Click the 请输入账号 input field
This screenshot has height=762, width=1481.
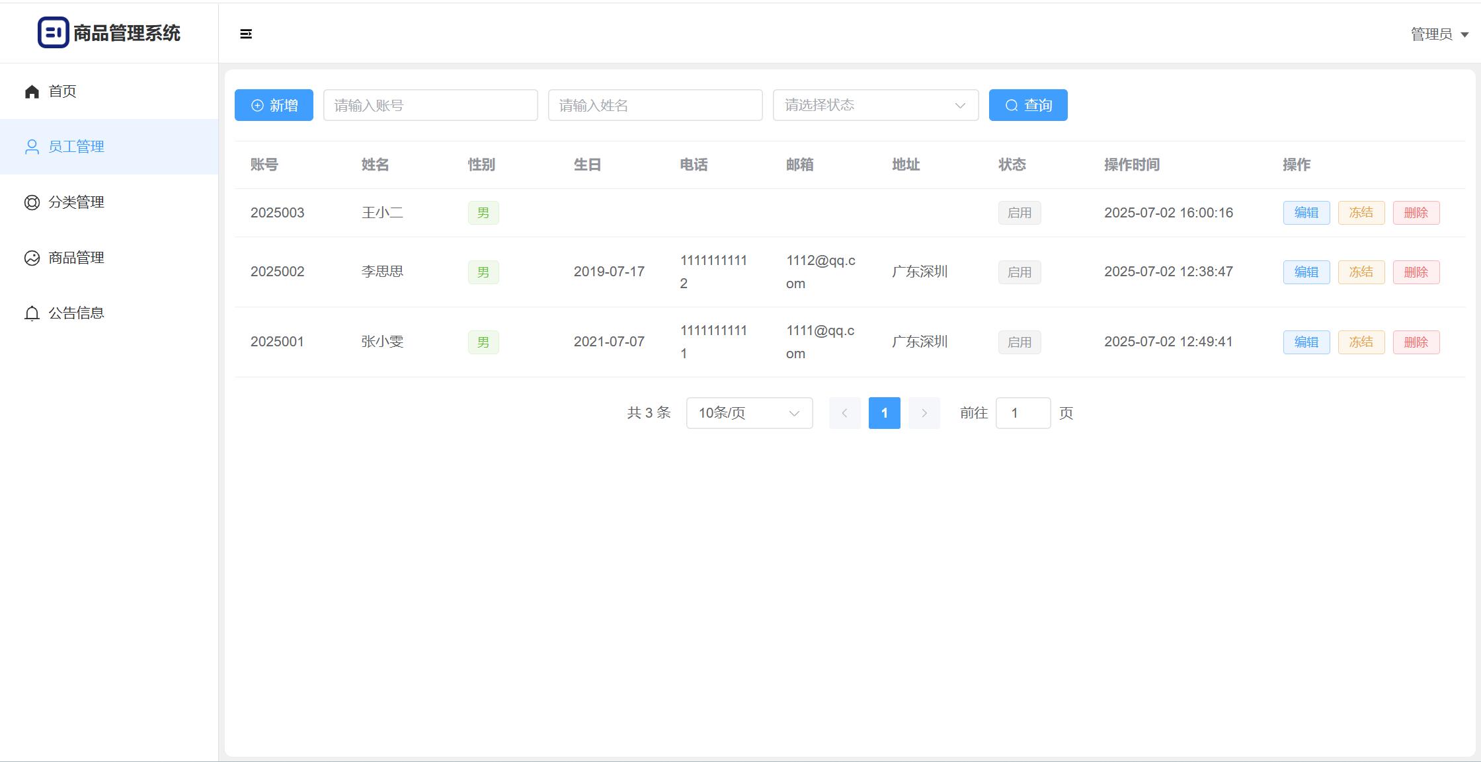tap(430, 105)
